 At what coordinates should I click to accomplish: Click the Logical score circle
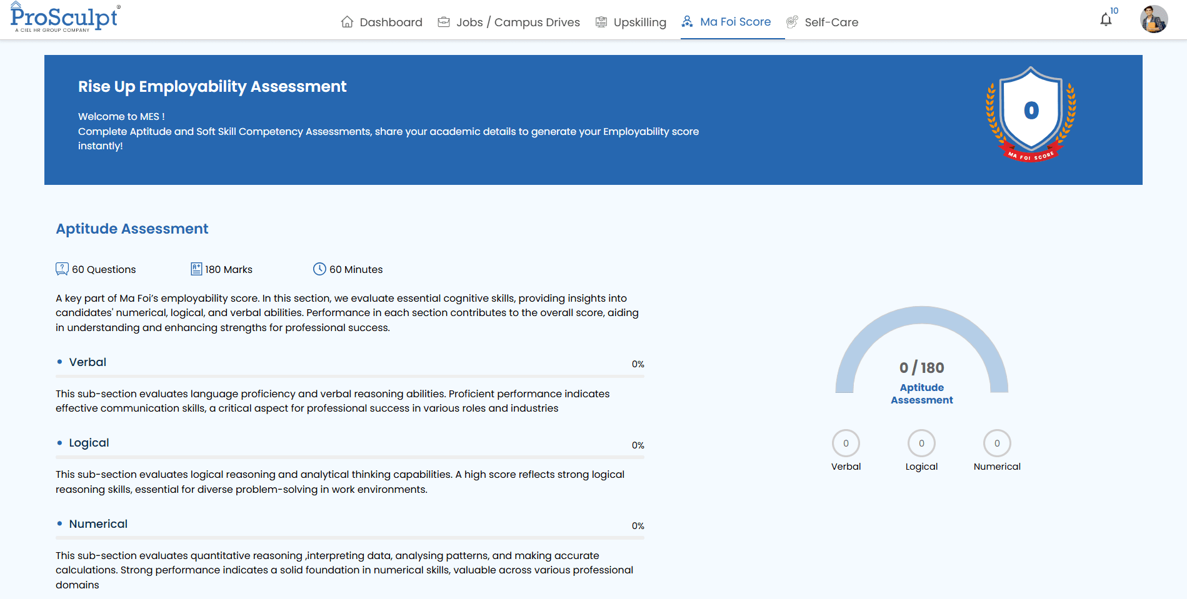coord(921,443)
